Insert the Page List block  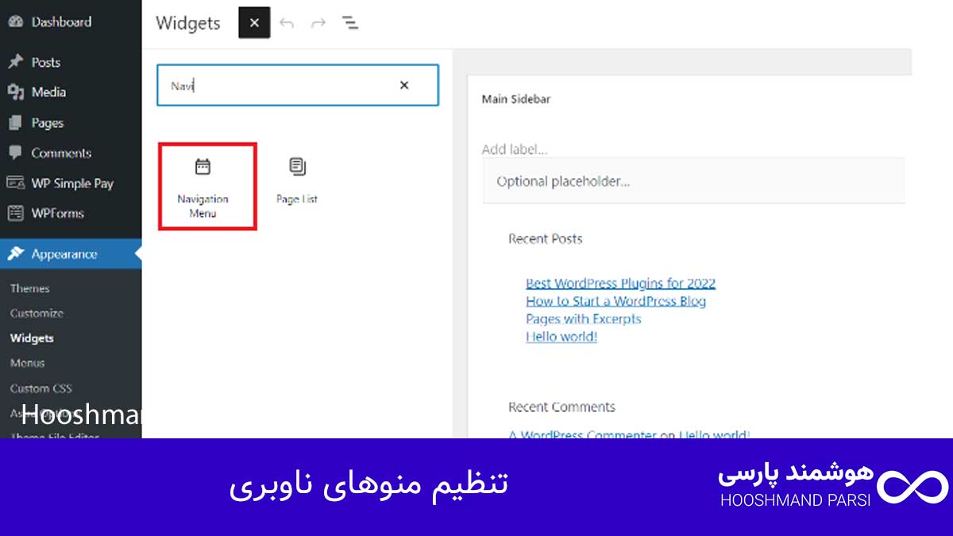tap(297, 182)
